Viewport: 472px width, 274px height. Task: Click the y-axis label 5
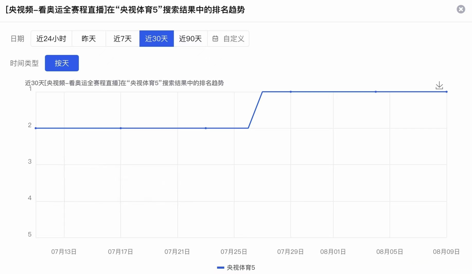(x=30, y=234)
